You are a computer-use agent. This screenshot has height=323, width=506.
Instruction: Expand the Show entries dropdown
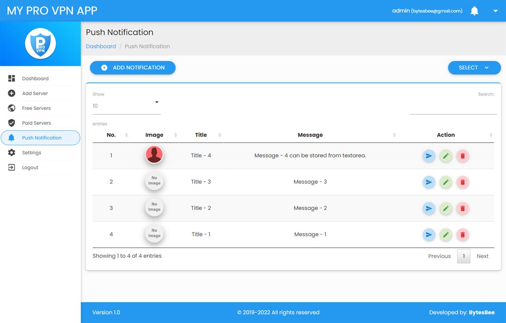click(x=126, y=106)
